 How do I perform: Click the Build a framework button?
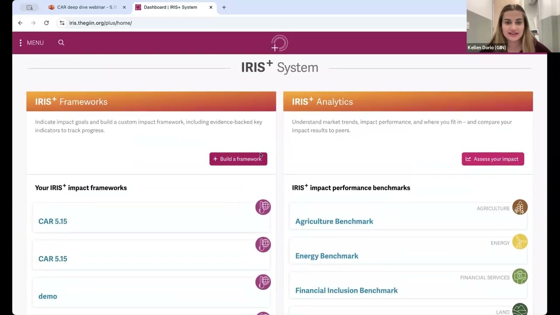pos(238,159)
